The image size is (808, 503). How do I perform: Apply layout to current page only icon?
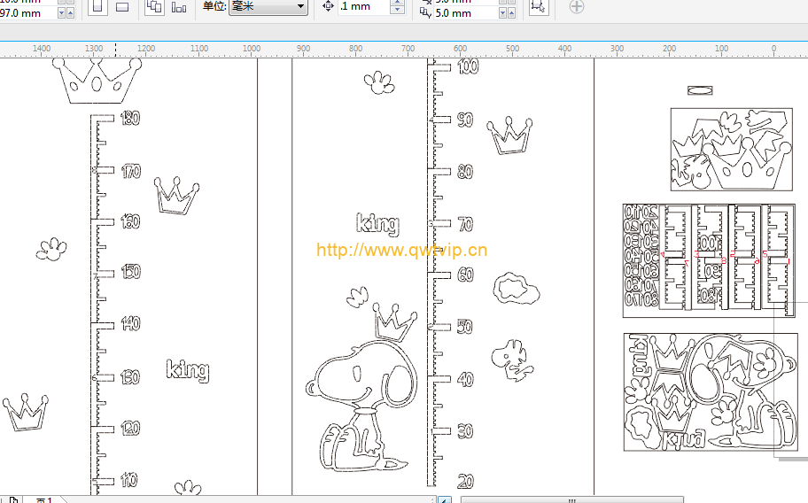click(178, 7)
